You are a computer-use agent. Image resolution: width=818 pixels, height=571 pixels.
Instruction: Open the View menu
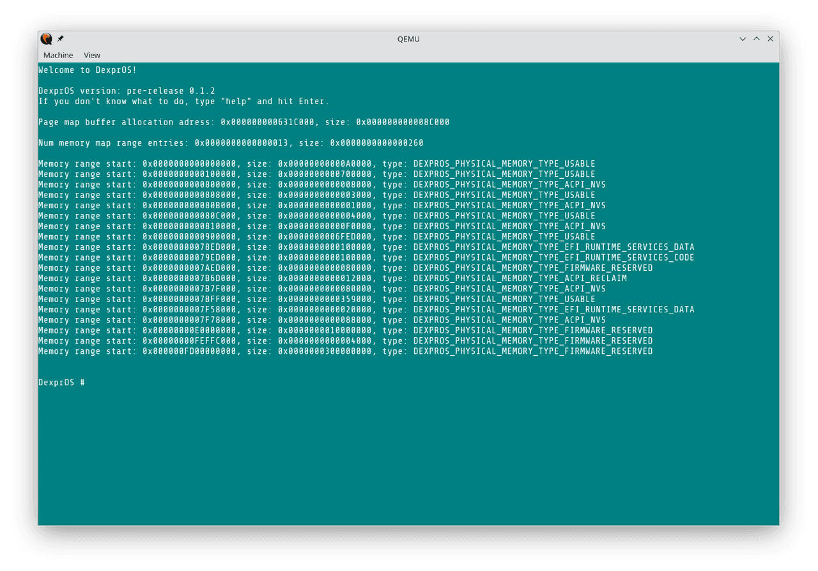(x=92, y=56)
